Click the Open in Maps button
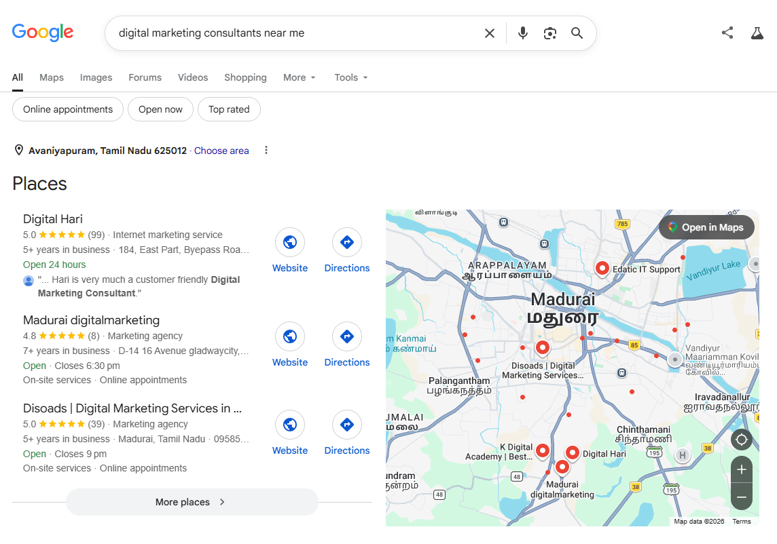777x544 pixels. [706, 227]
